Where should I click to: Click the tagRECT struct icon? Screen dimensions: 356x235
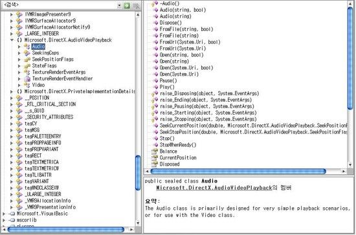[19, 156]
